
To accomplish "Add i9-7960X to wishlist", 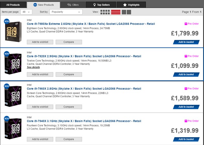I will click(x=40, y=107).
